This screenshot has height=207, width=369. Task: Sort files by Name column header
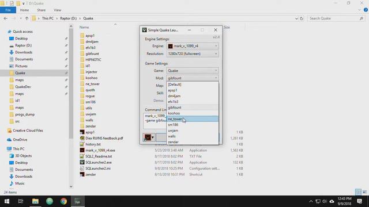tap(84, 27)
